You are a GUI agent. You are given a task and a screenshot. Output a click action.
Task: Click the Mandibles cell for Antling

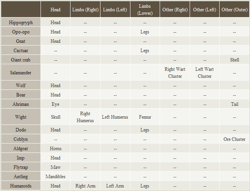56,177
